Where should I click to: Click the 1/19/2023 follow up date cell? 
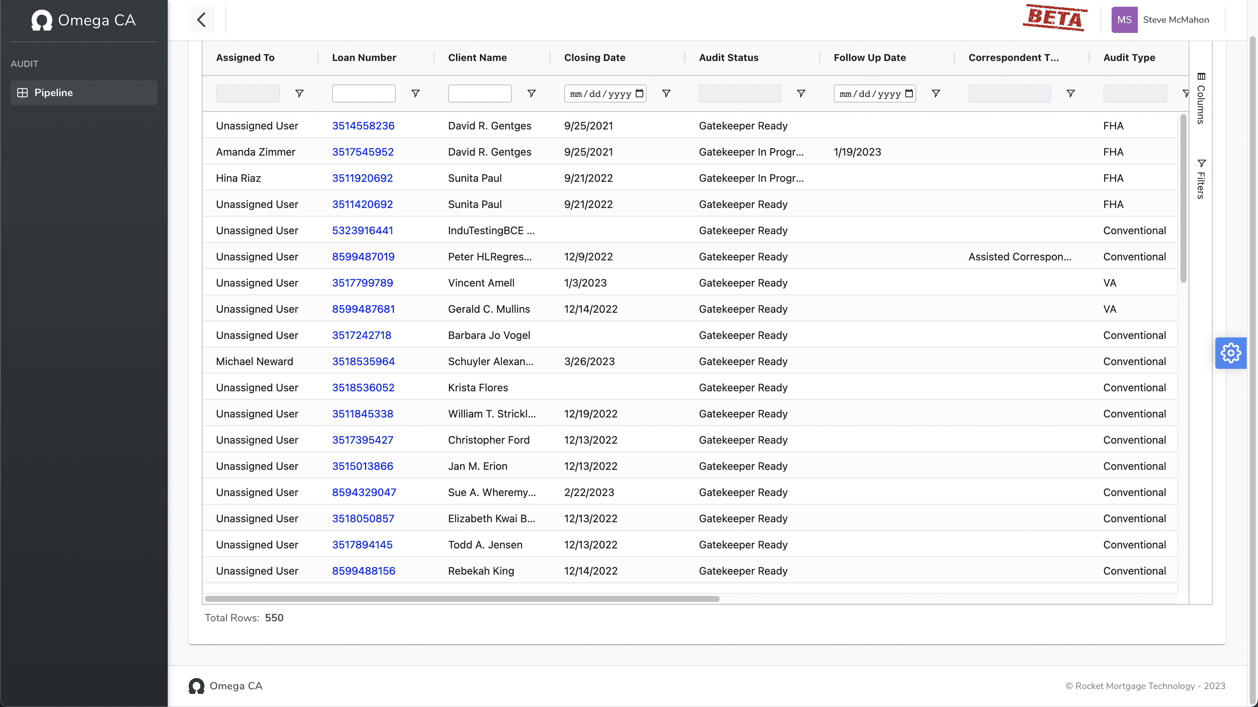(x=857, y=152)
